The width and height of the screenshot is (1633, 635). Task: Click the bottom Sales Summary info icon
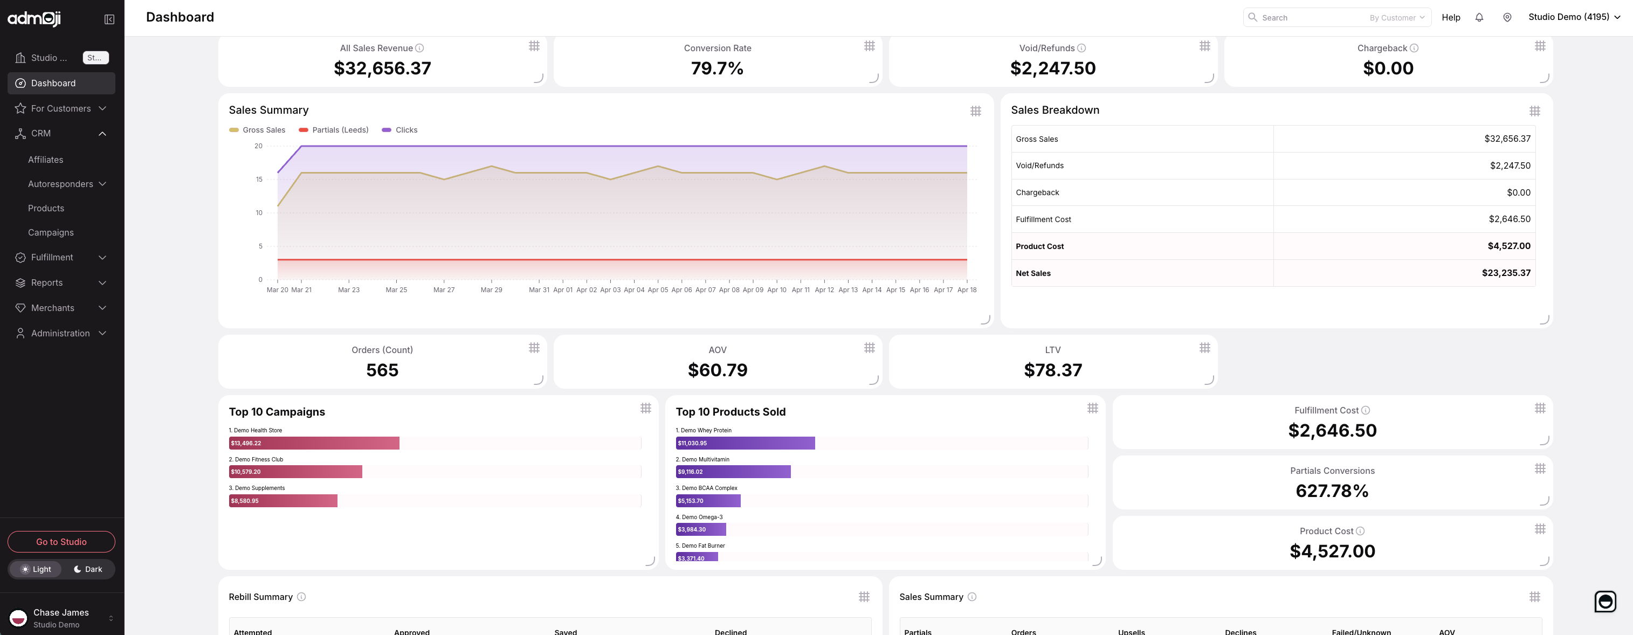(x=973, y=596)
